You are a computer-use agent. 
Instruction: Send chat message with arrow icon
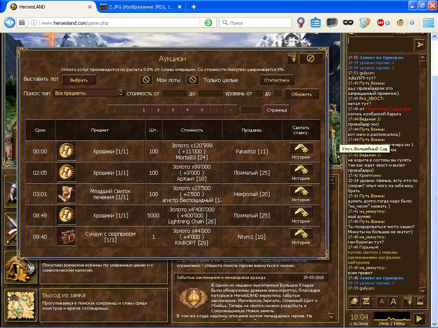[420, 44]
